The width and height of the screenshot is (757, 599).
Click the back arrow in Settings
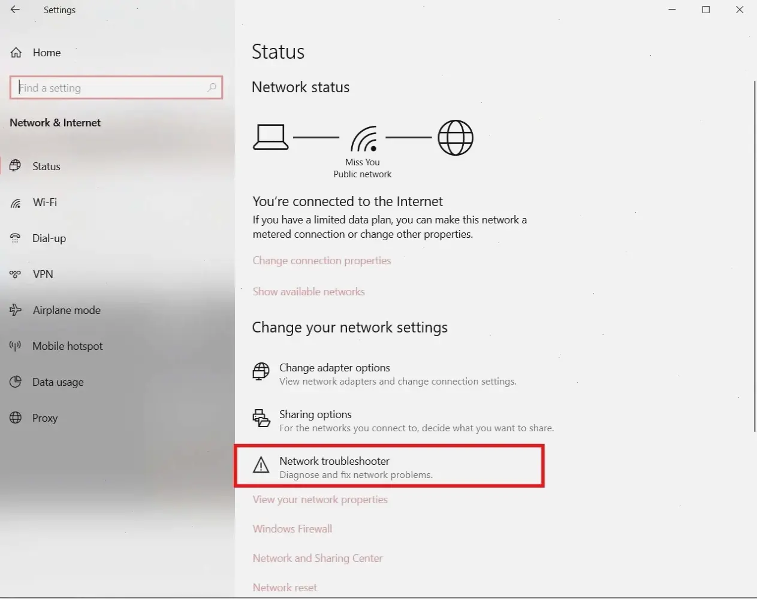pos(15,10)
